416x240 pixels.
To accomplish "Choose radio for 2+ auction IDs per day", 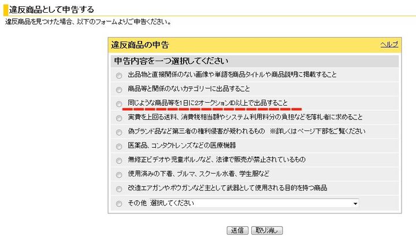I will coord(119,104).
